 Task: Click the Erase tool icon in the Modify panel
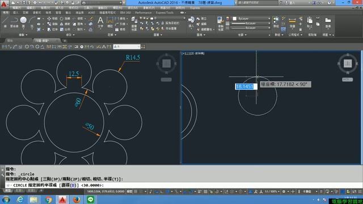pyautogui.click(x=91, y=19)
